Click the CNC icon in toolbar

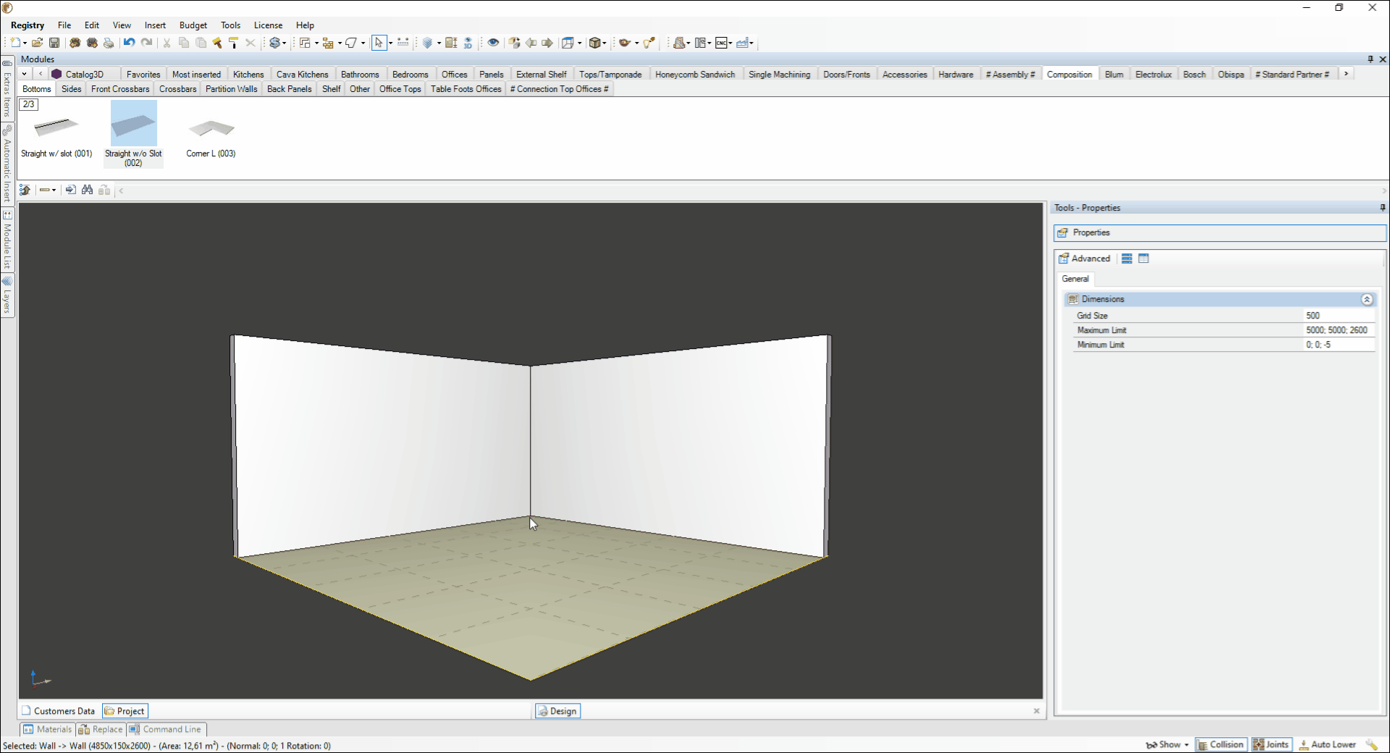click(x=721, y=43)
